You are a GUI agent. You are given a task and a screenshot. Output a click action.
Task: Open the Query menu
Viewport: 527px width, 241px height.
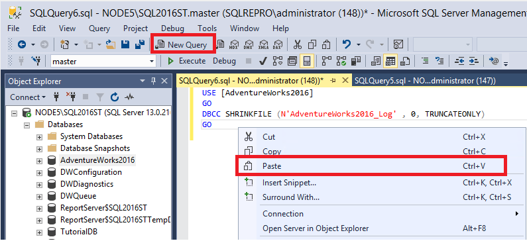(x=99, y=28)
